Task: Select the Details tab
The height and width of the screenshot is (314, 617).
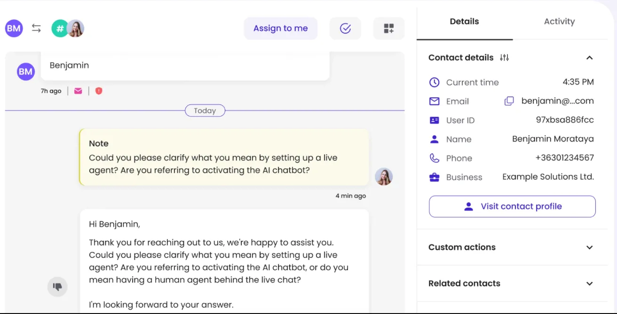Action: pos(464,21)
